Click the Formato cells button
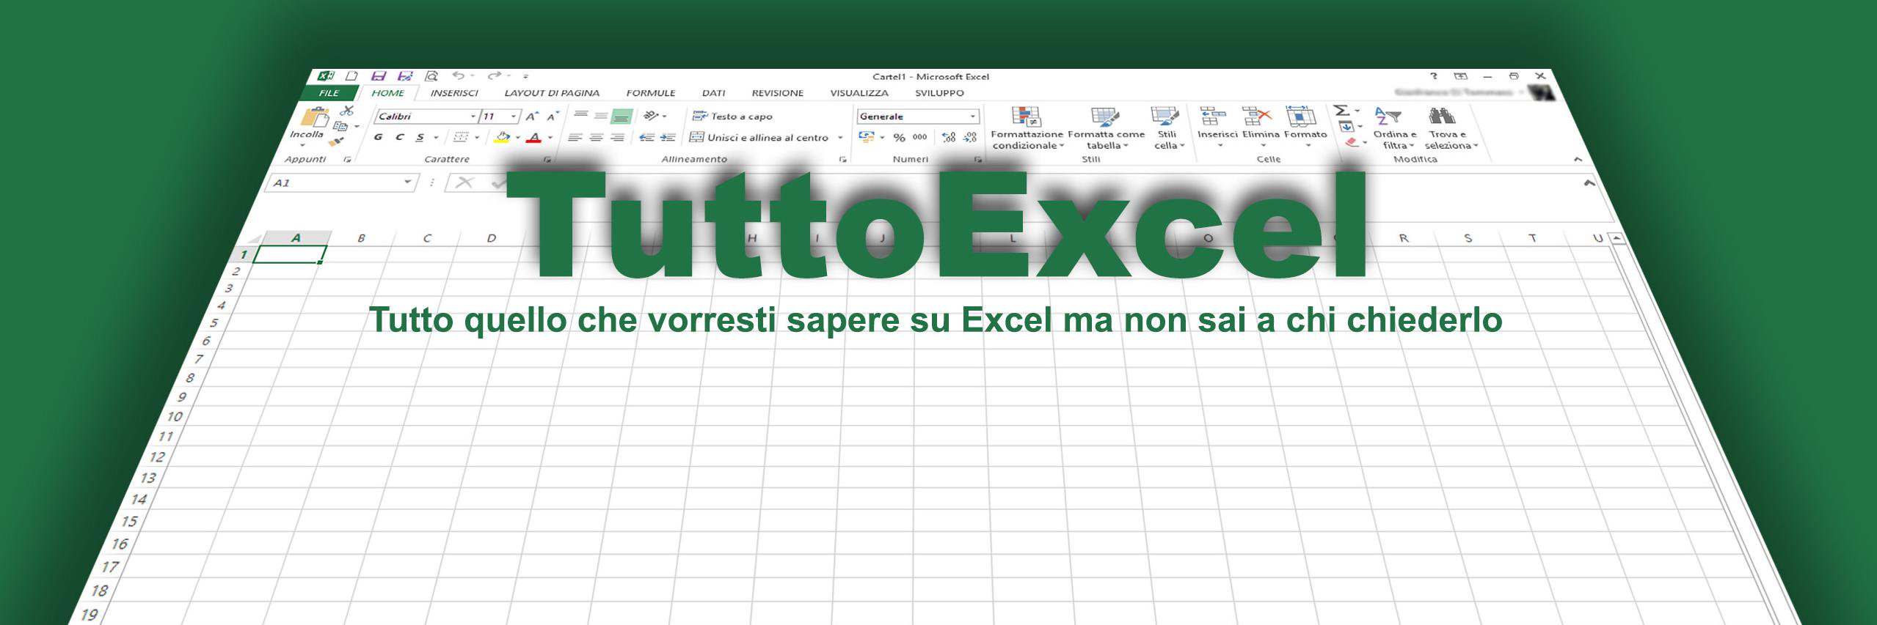 1305,126
